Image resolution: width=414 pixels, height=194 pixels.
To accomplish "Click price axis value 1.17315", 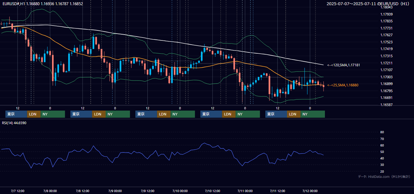I will [x=386, y=56].
